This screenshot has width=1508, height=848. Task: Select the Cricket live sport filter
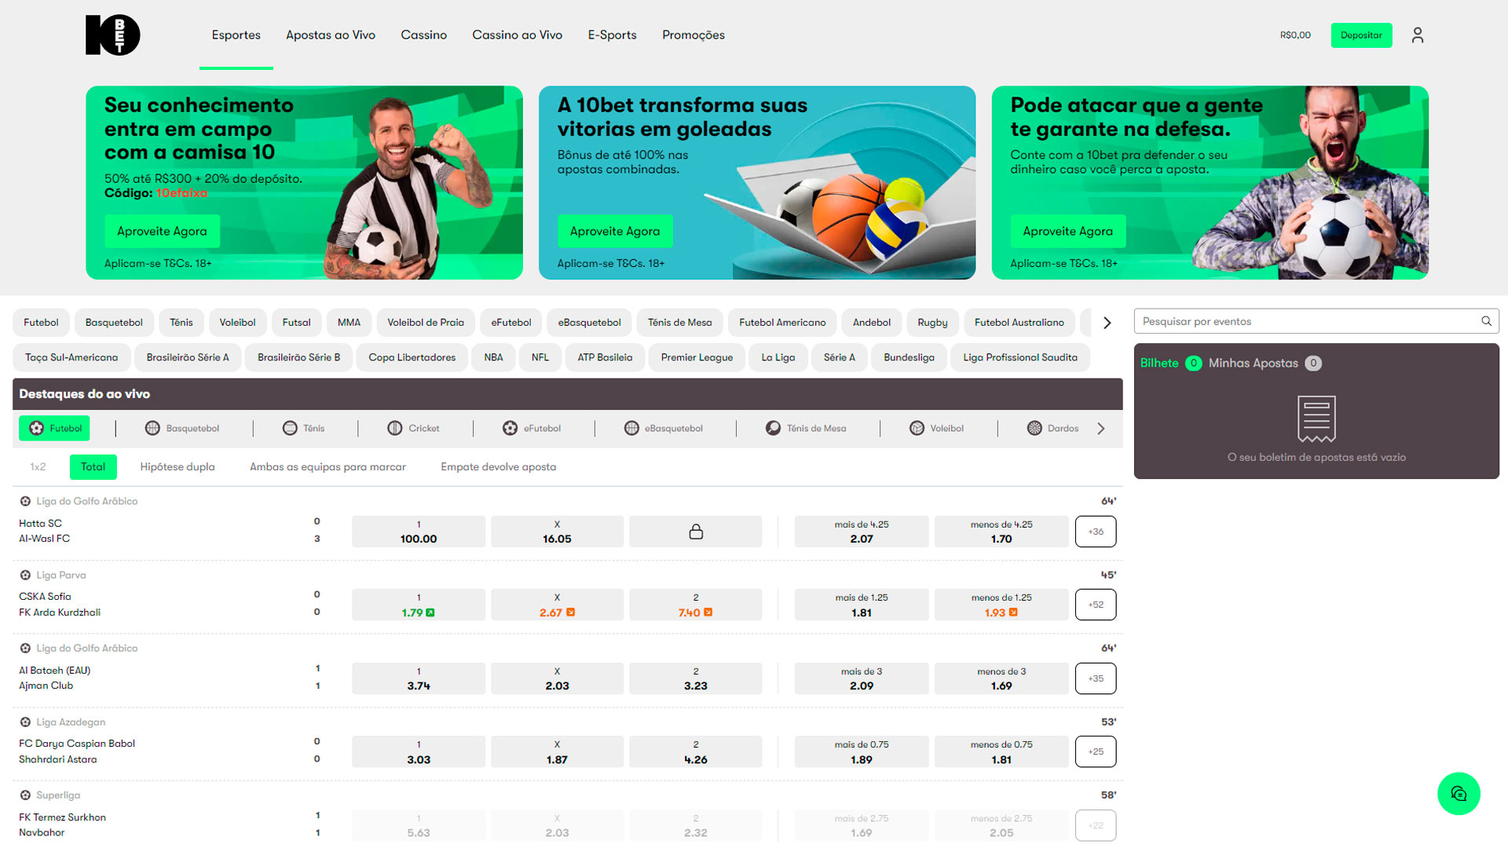(x=413, y=428)
